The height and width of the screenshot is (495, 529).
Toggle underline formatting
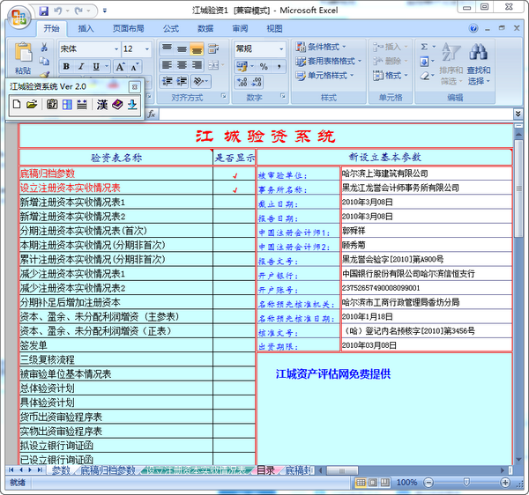click(x=96, y=67)
